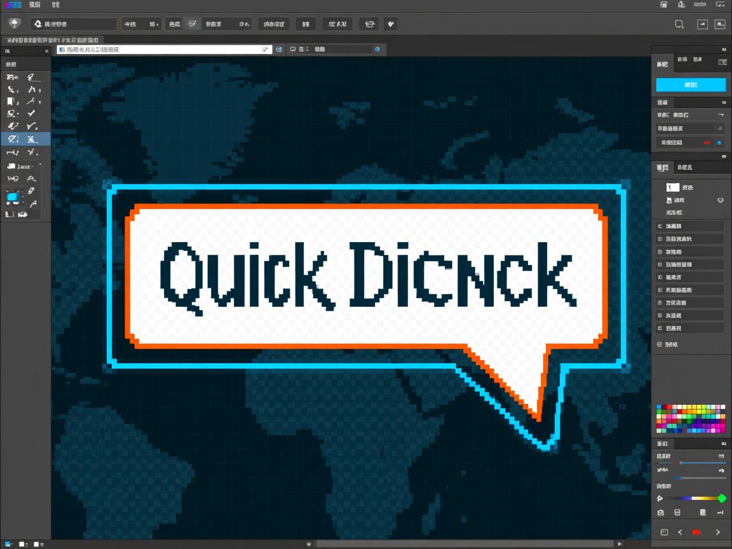Click the shield icon in top toolbar
Screen dimensions: 732x549
click(x=15, y=24)
